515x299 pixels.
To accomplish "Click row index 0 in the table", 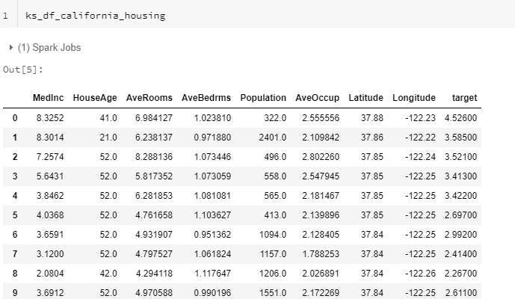I will click(x=15, y=118).
